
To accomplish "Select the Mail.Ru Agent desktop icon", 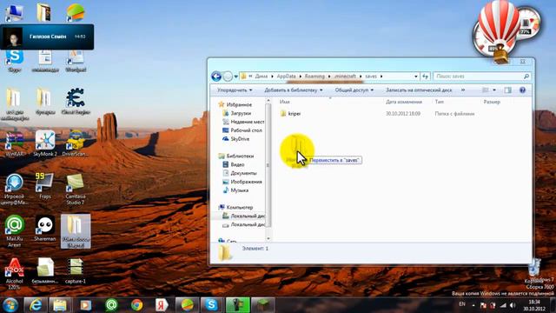I will [x=15, y=230].
